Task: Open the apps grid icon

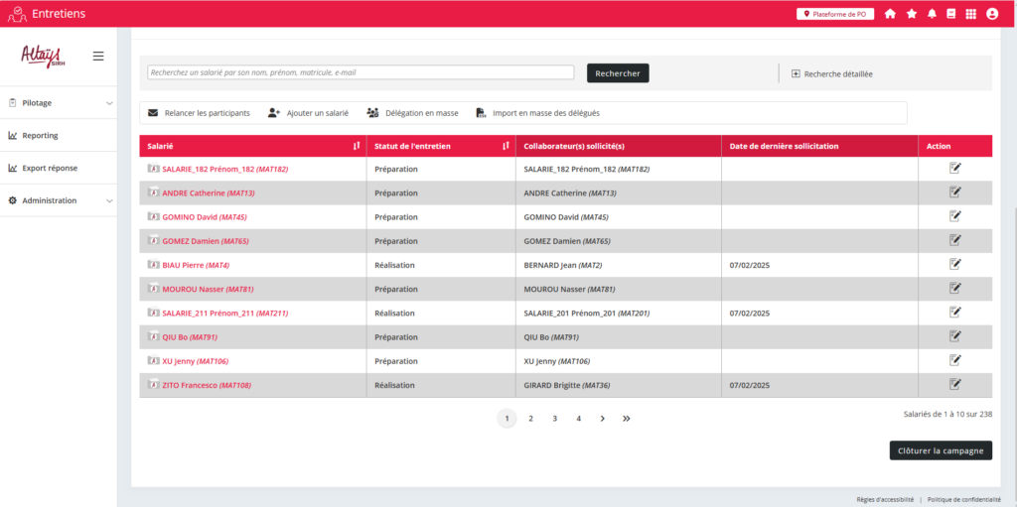Action: pos(970,14)
